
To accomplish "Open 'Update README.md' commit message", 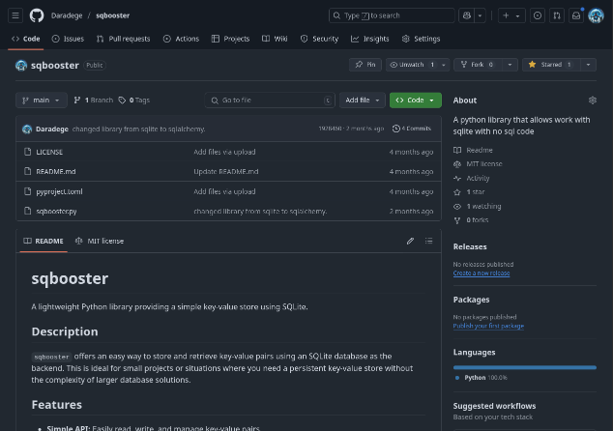I will [226, 172].
